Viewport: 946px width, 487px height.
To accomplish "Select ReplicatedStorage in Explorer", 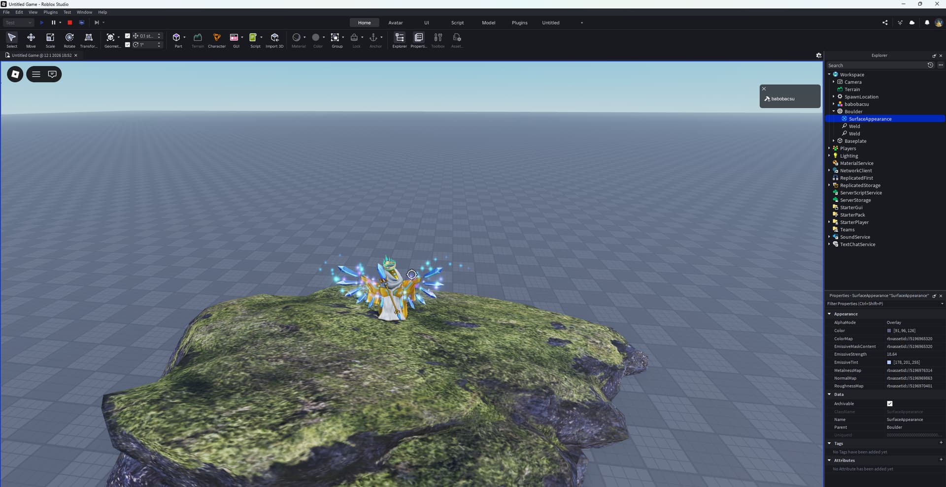I will [860, 185].
